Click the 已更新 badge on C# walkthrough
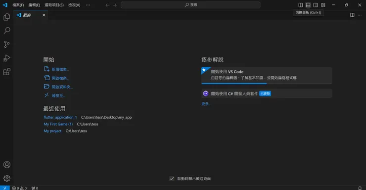Viewport: 366px width, 190px height. pos(265,94)
